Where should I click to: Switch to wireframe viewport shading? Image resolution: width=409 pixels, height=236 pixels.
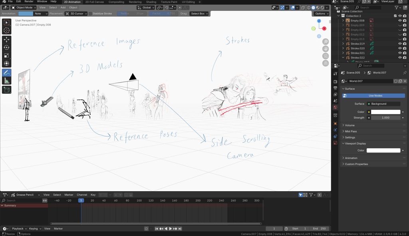pos(309,8)
